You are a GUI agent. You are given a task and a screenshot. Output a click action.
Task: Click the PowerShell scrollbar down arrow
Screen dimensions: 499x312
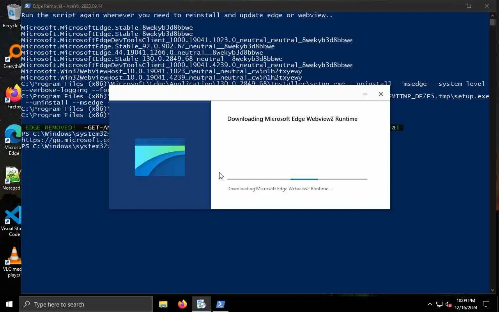coord(493,290)
